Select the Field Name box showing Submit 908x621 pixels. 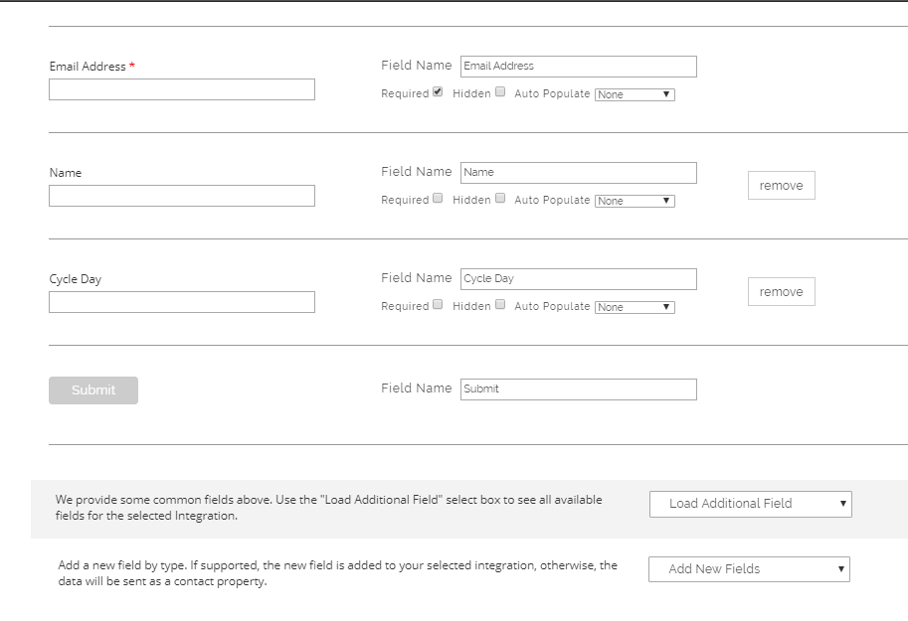click(x=578, y=388)
